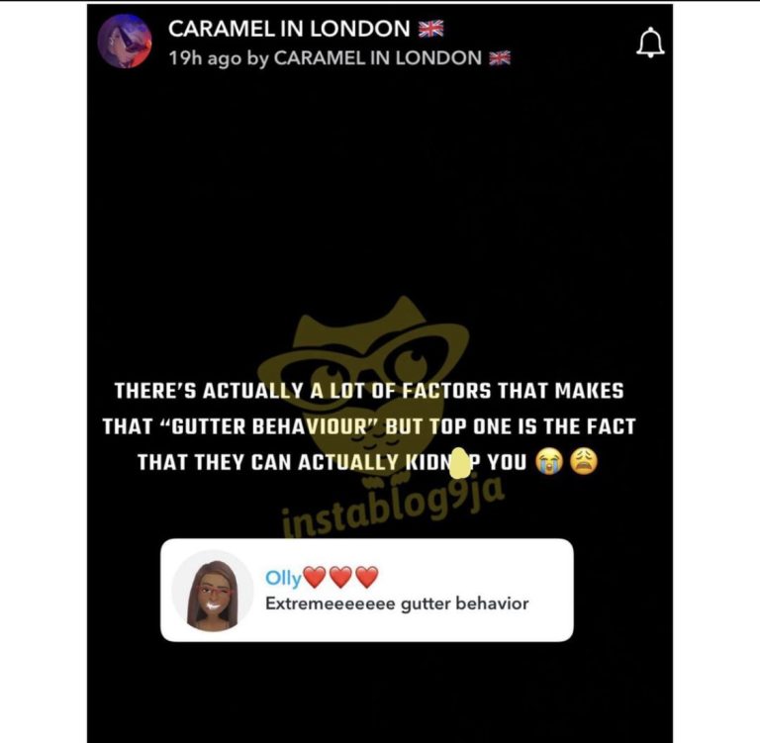Tap the last red heart after Olly
Screen dimensions: 760x743
point(367,577)
